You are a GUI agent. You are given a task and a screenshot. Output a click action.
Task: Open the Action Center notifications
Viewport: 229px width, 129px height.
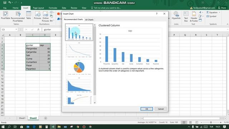coord(224,127)
